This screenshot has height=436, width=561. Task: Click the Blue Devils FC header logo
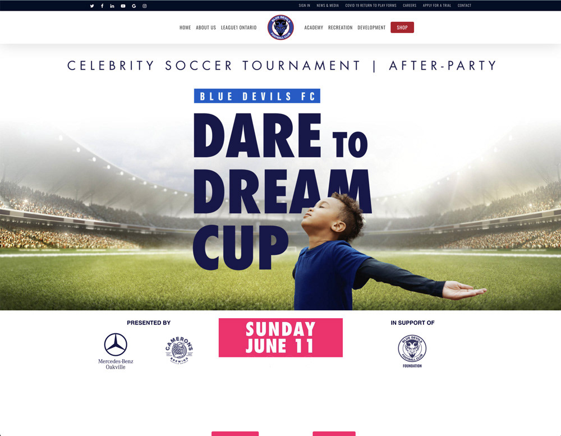coord(280,27)
